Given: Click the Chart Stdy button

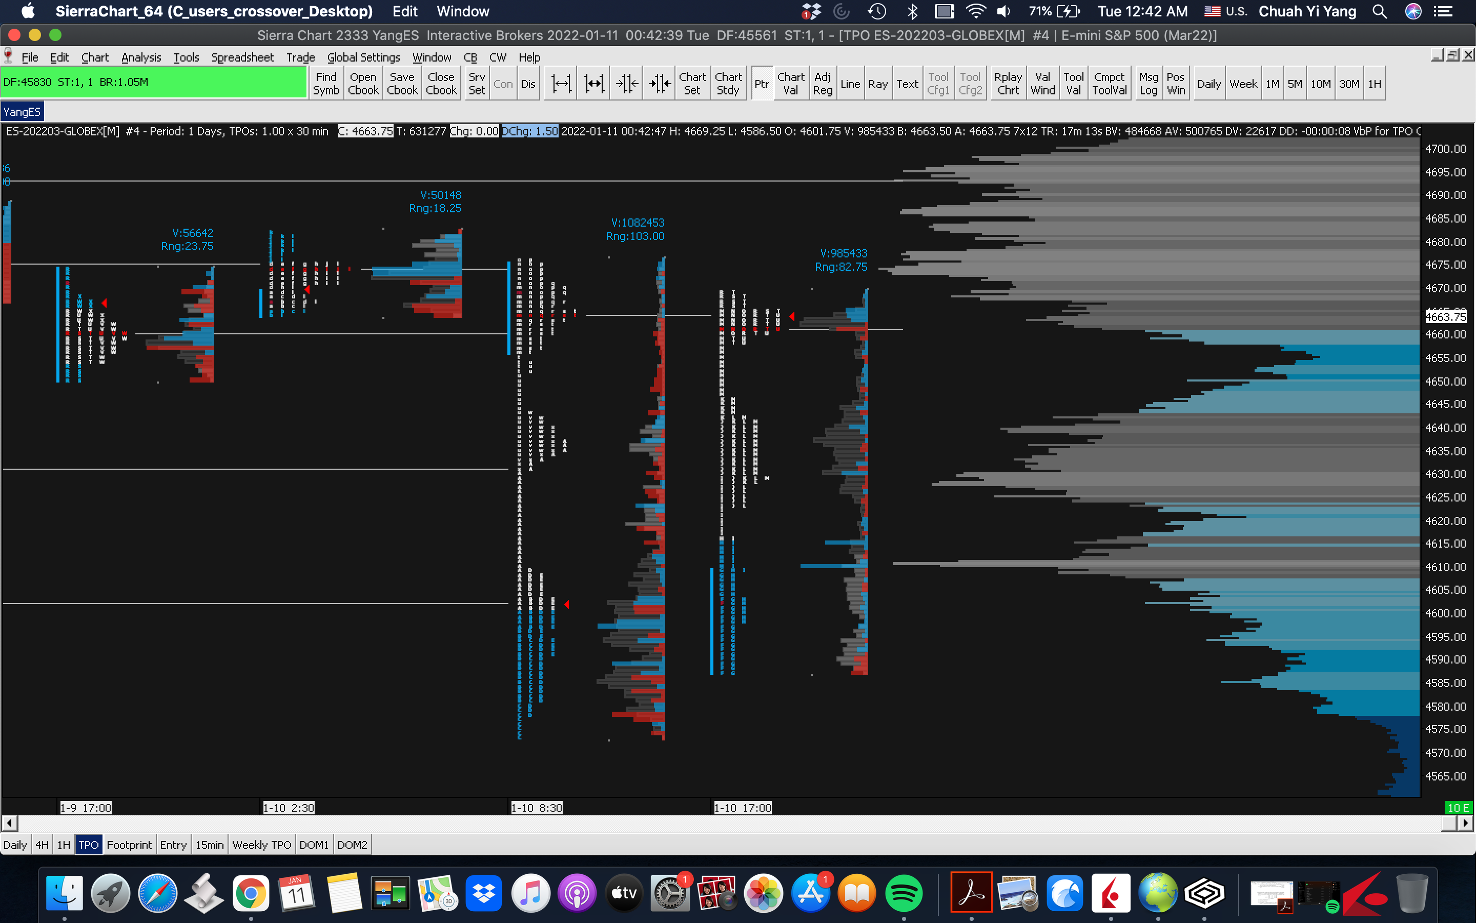Looking at the screenshot, I should click(728, 84).
